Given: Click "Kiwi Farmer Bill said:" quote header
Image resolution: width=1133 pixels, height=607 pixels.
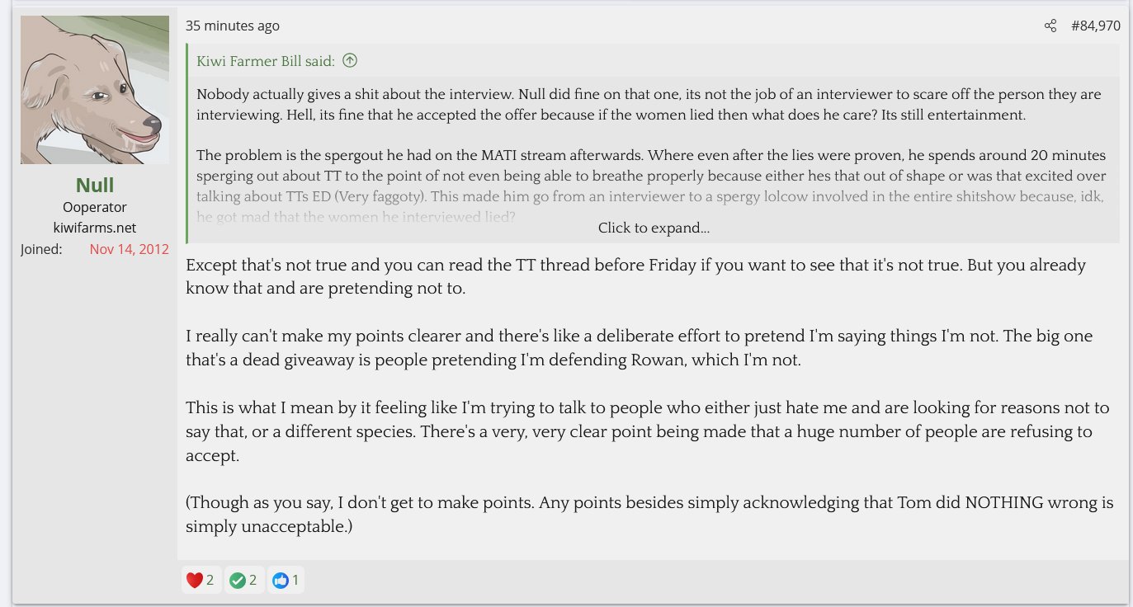Looking at the screenshot, I should tap(266, 61).
